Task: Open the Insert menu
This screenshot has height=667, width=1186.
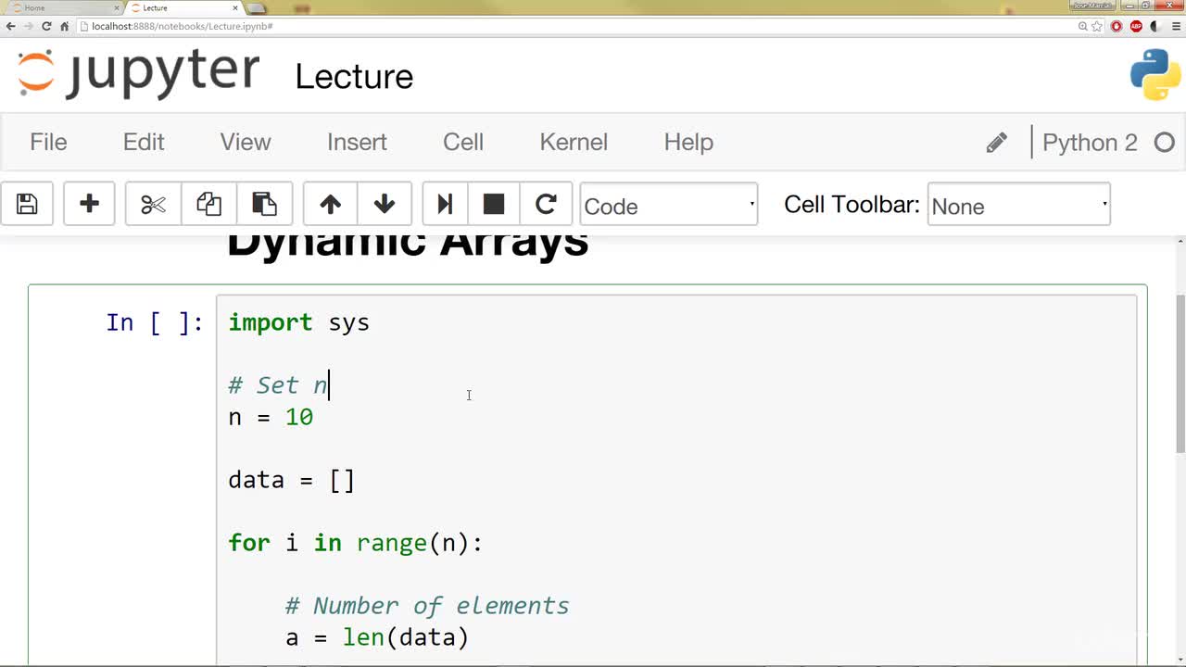Action: (357, 142)
